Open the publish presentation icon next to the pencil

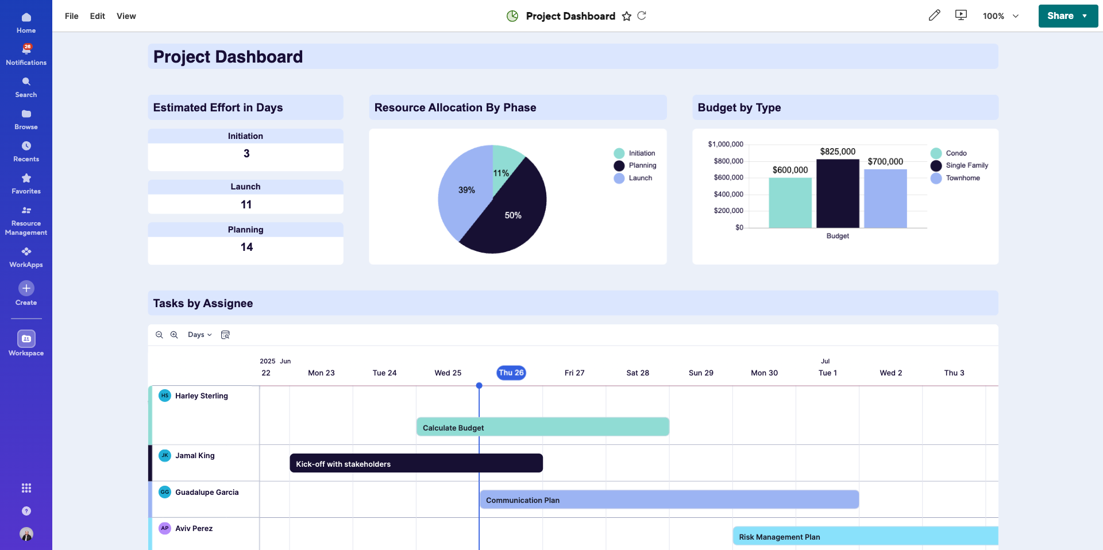click(961, 16)
